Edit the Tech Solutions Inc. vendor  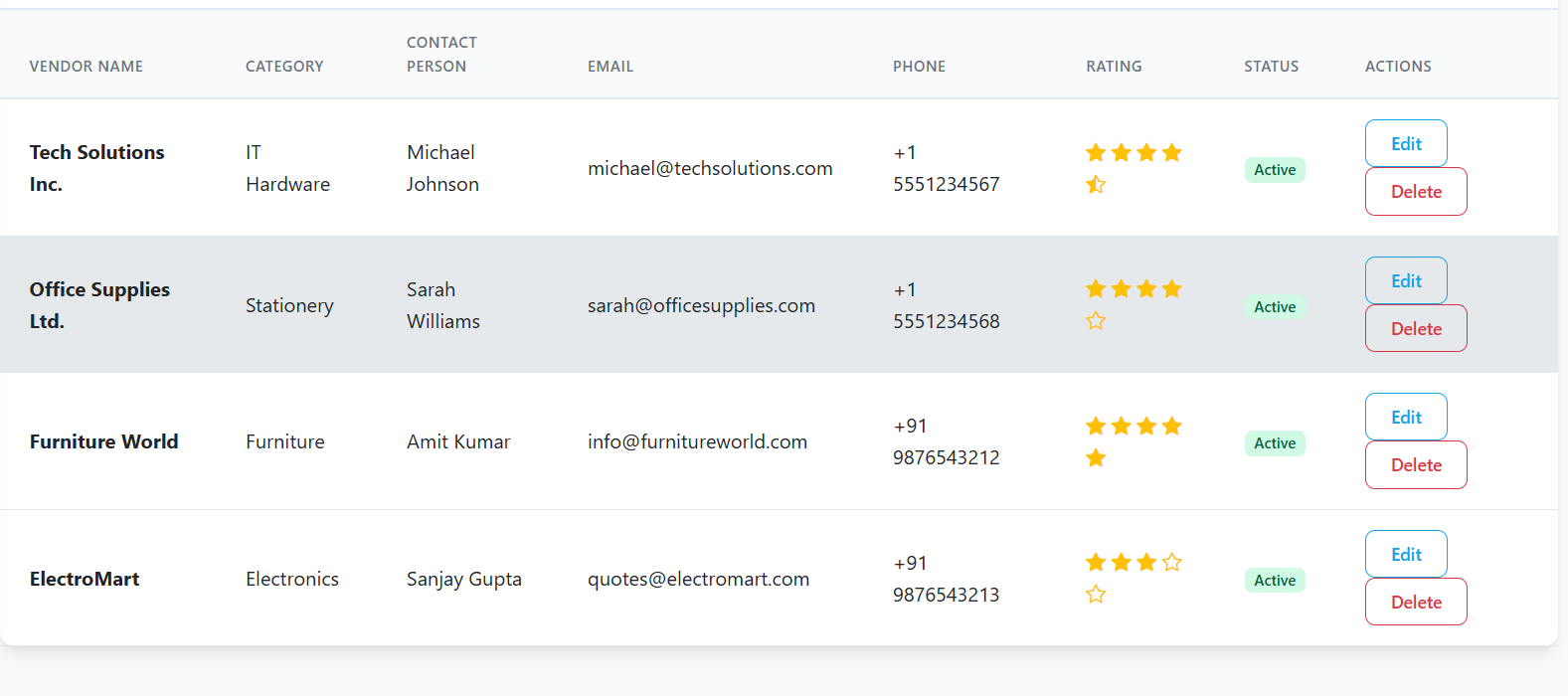[x=1405, y=144]
